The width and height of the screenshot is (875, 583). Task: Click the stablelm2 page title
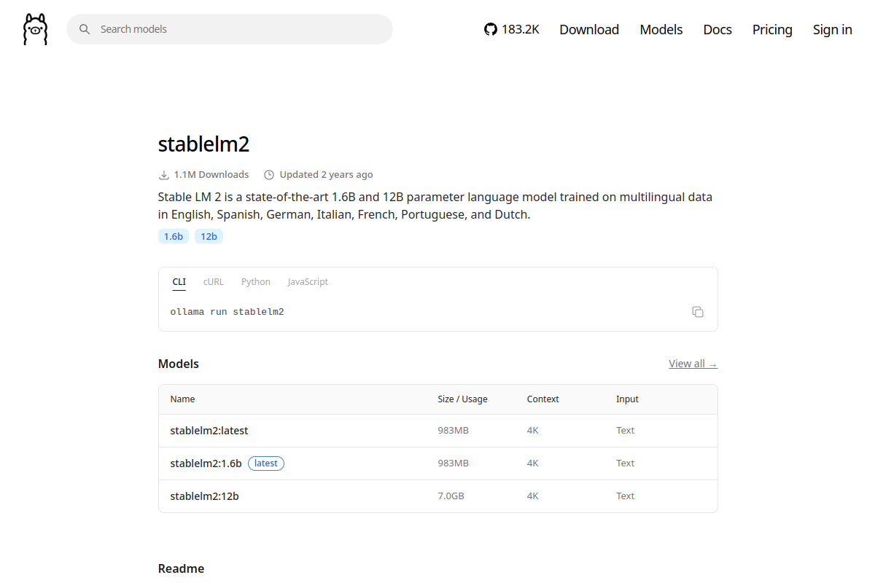(x=203, y=144)
